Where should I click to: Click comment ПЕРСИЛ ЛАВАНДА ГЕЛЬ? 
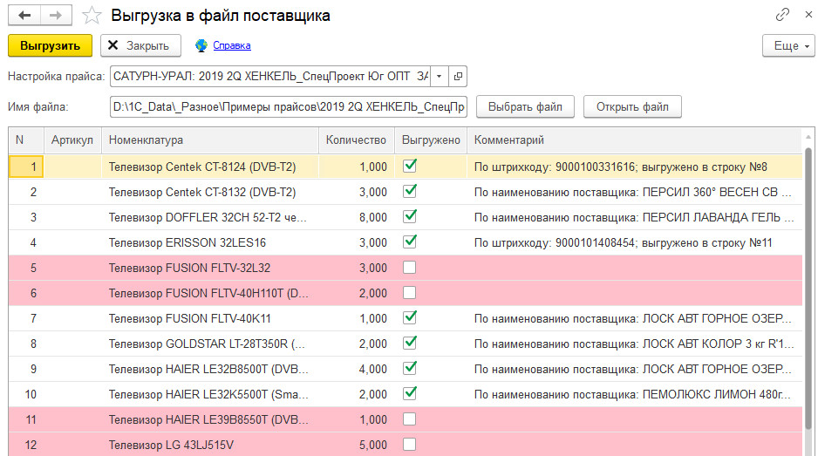pyautogui.click(x=634, y=217)
